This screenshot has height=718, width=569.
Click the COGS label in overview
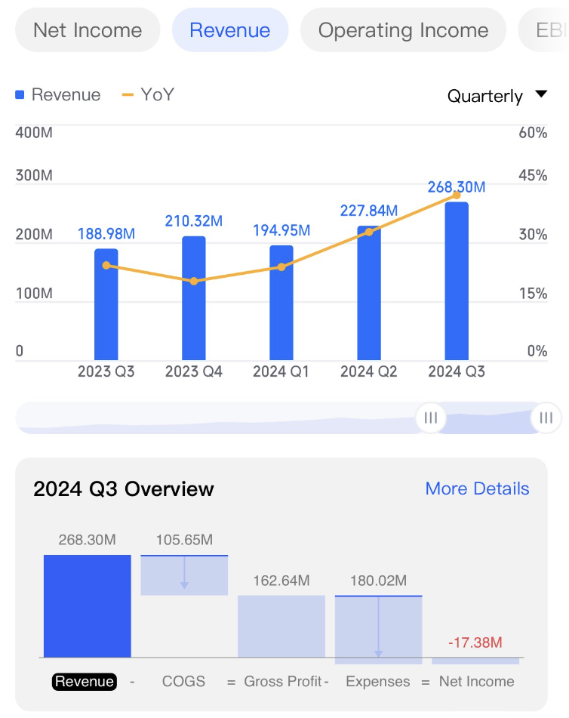pos(183,682)
